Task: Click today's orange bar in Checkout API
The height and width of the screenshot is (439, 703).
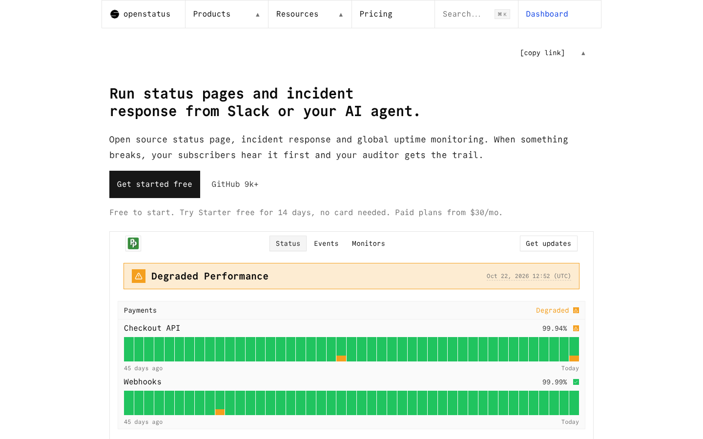Action: [574, 359]
